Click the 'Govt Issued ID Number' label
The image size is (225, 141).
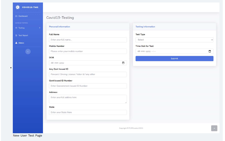pyautogui.click(x=61, y=81)
